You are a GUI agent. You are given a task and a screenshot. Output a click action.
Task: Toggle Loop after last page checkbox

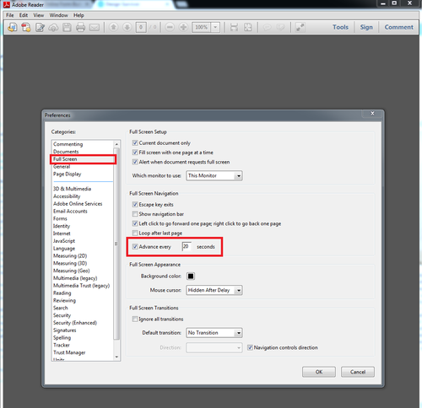click(x=135, y=233)
